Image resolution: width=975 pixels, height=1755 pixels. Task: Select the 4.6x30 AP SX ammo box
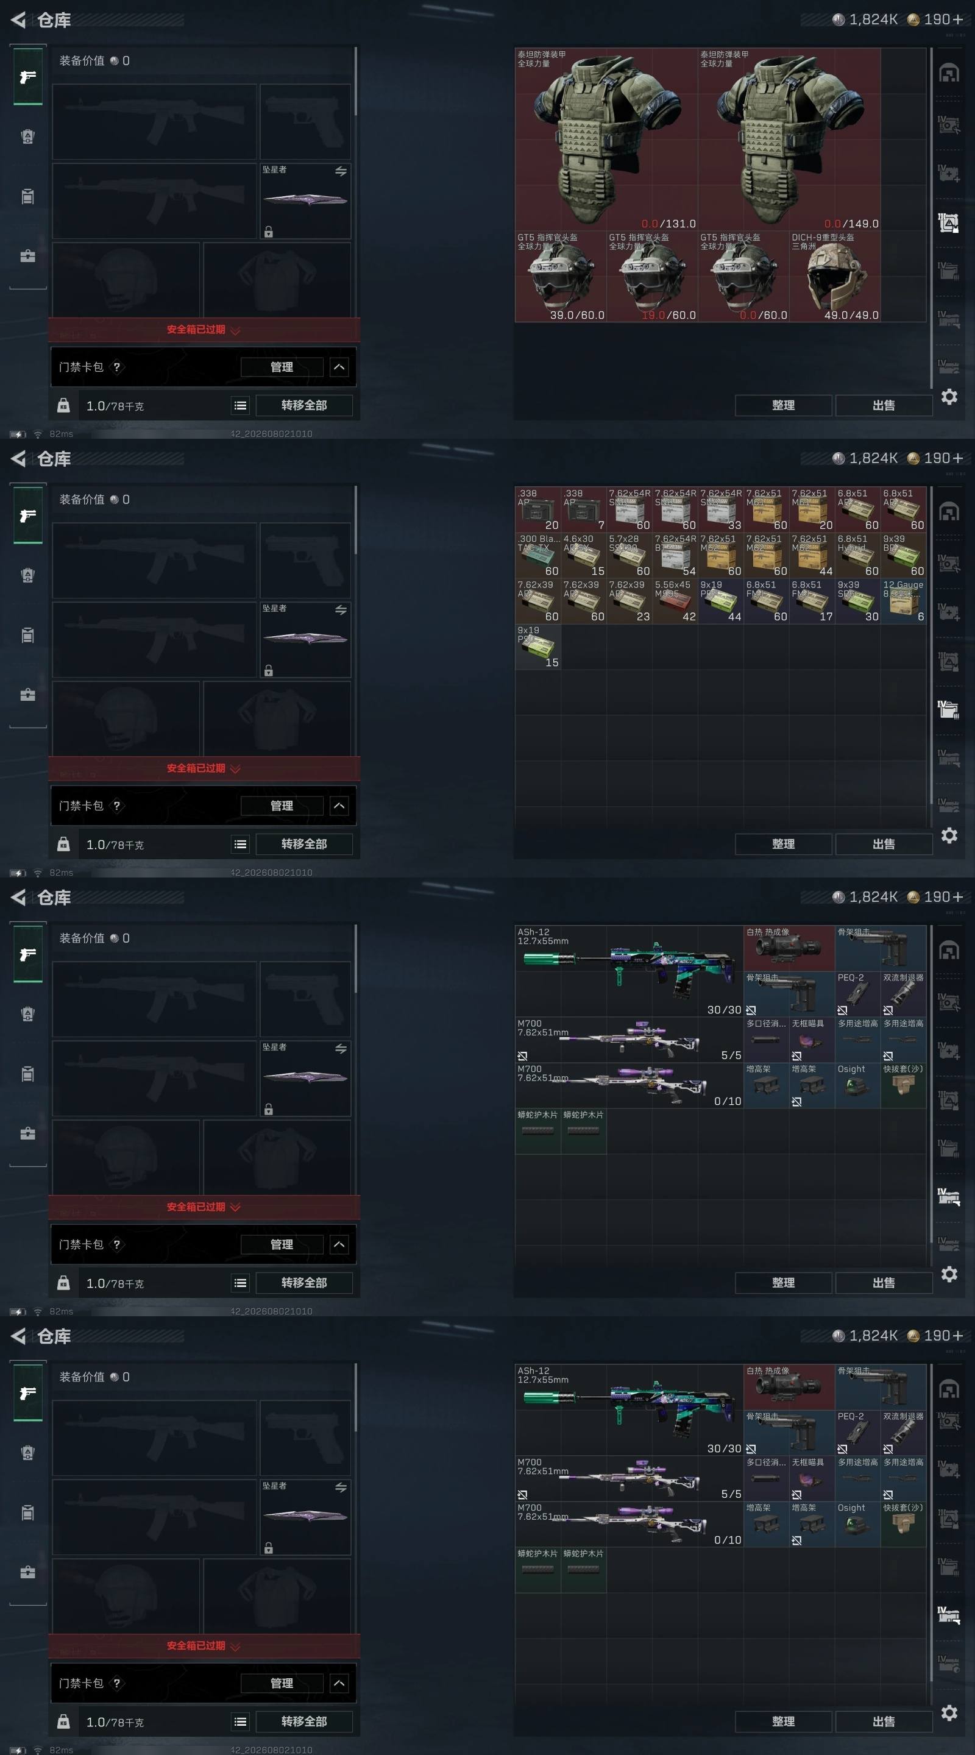[584, 555]
